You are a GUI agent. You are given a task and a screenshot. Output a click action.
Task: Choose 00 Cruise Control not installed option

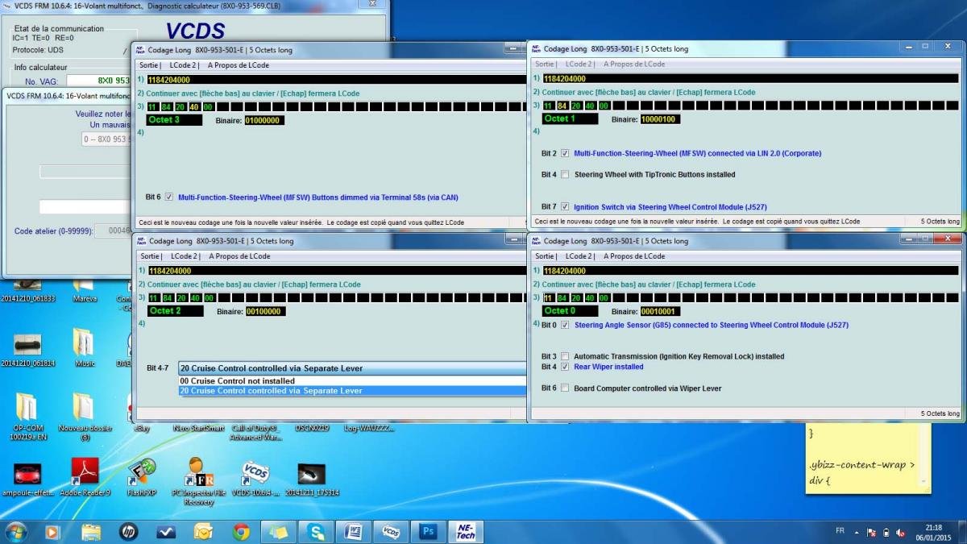click(x=351, y=381)
